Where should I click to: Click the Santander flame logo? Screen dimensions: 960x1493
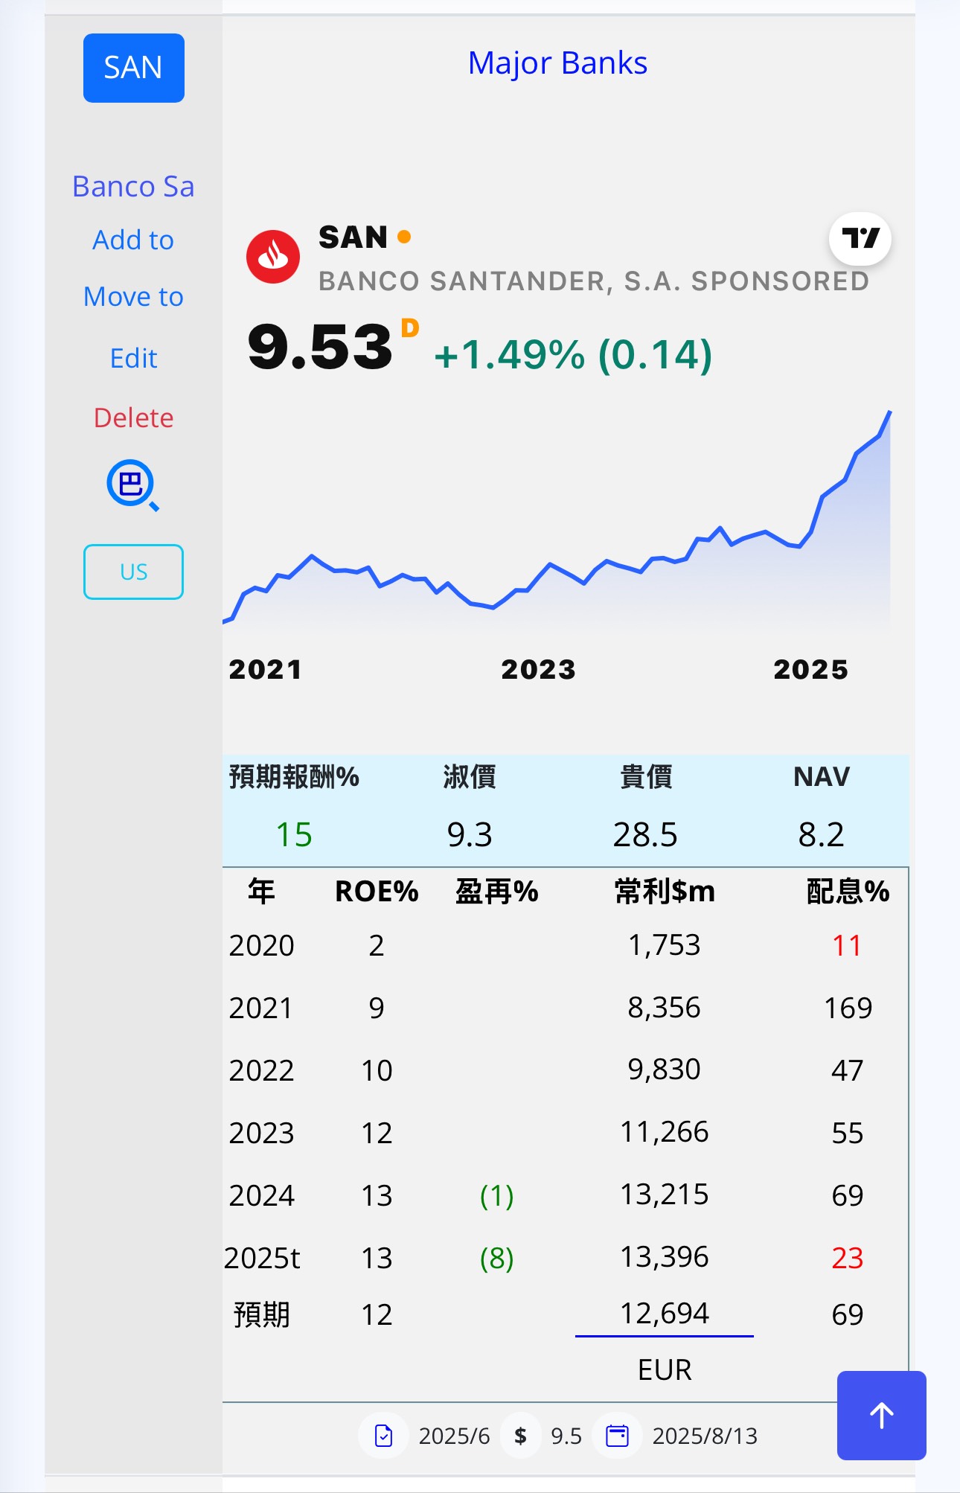pos(273,256)
